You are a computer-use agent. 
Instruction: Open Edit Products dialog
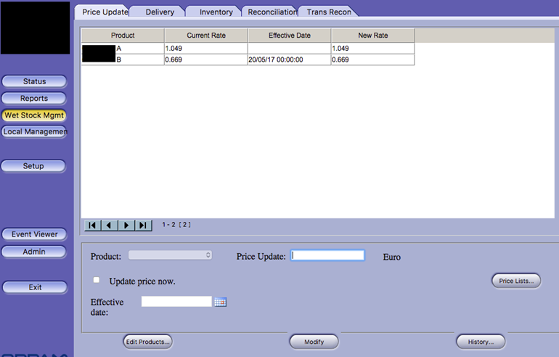(x=147, y=341)
